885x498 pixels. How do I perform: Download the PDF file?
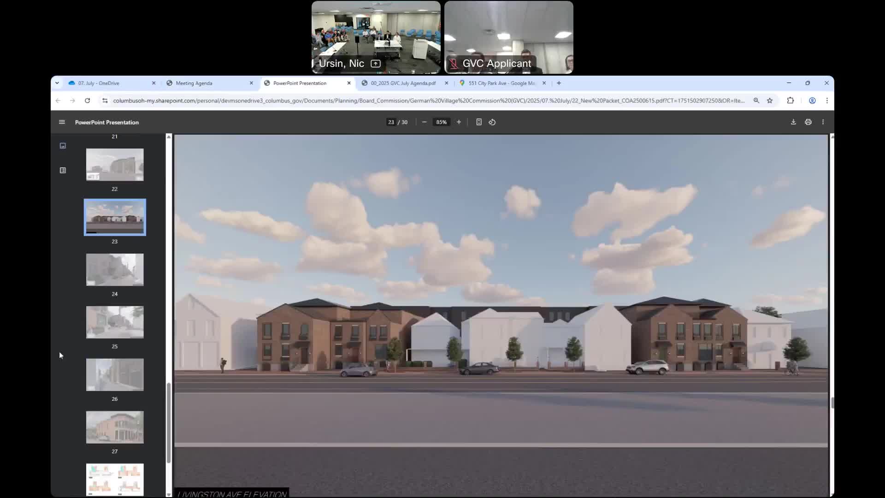click(793, 122)
